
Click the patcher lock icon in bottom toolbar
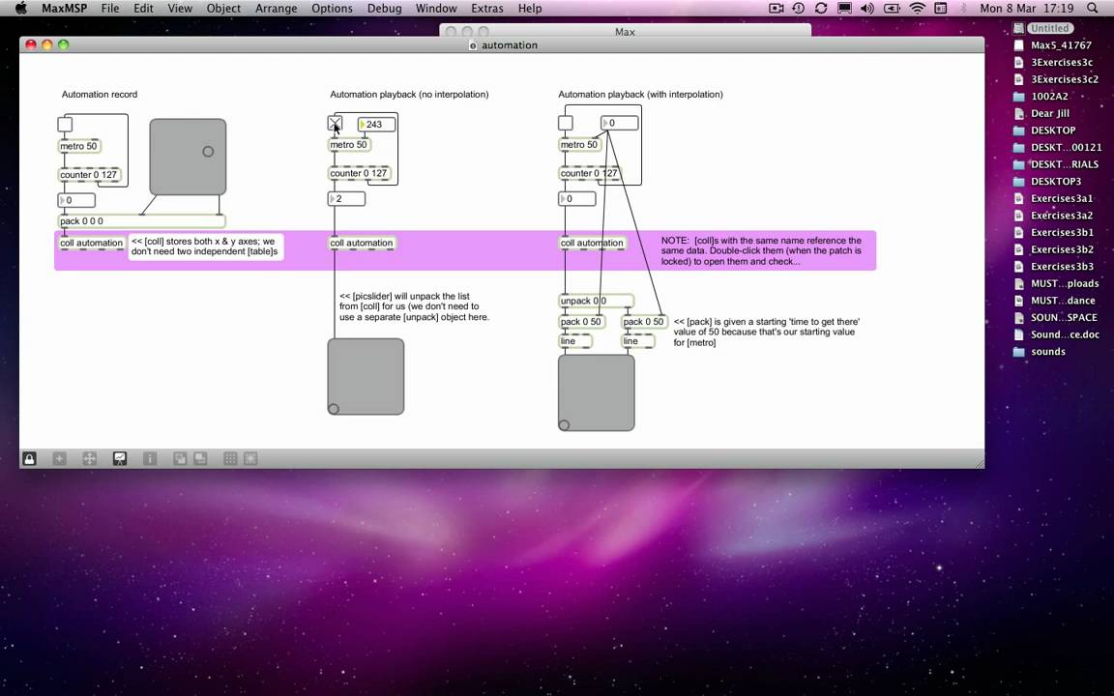point(29,459)
